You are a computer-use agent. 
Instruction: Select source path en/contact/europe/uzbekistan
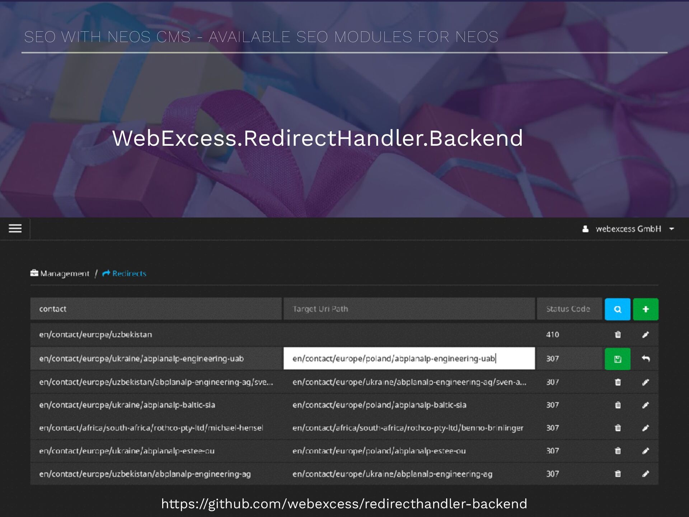[95, 335]
